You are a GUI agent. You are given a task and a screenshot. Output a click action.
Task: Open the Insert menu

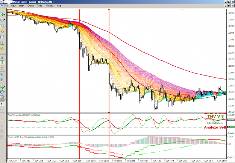coord(21,6)
